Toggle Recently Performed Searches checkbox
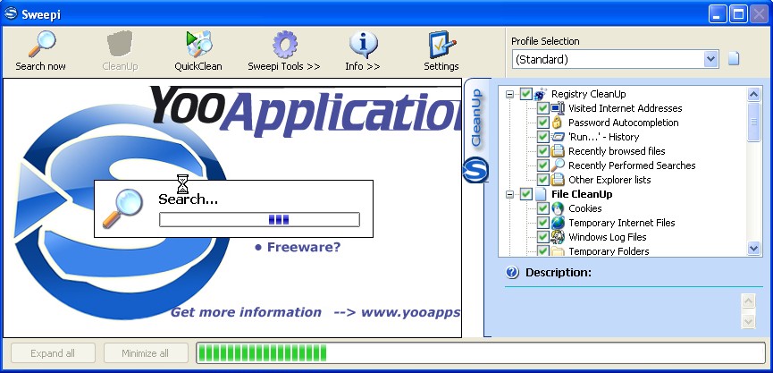773x373 pixels. [x=542, y=165]
